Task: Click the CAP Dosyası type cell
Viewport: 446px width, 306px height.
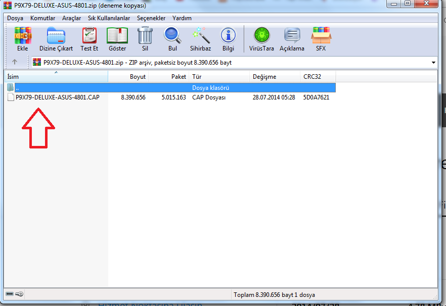Action: coord(209,97)
